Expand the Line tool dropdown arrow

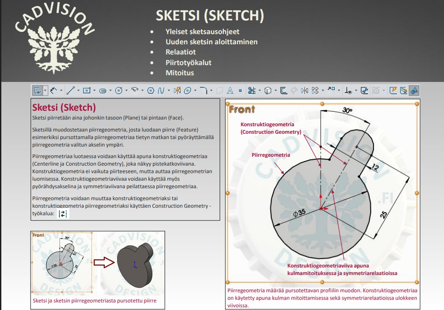click(x=78, y=90)
